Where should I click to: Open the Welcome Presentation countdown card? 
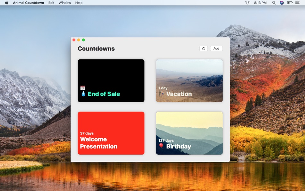click(111, 133)
